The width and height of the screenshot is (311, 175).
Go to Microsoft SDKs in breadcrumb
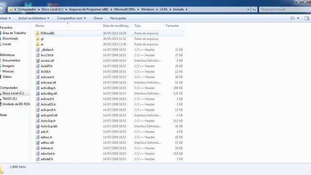(x=125, y=9)
